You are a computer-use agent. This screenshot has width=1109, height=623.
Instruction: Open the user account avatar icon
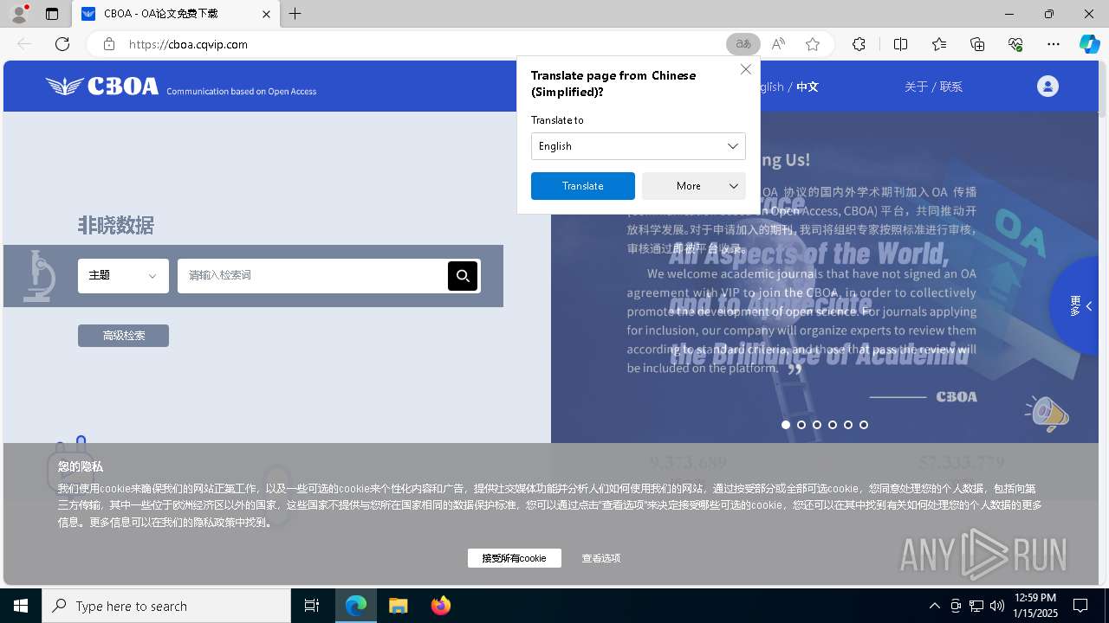(x=1047, y=87)
